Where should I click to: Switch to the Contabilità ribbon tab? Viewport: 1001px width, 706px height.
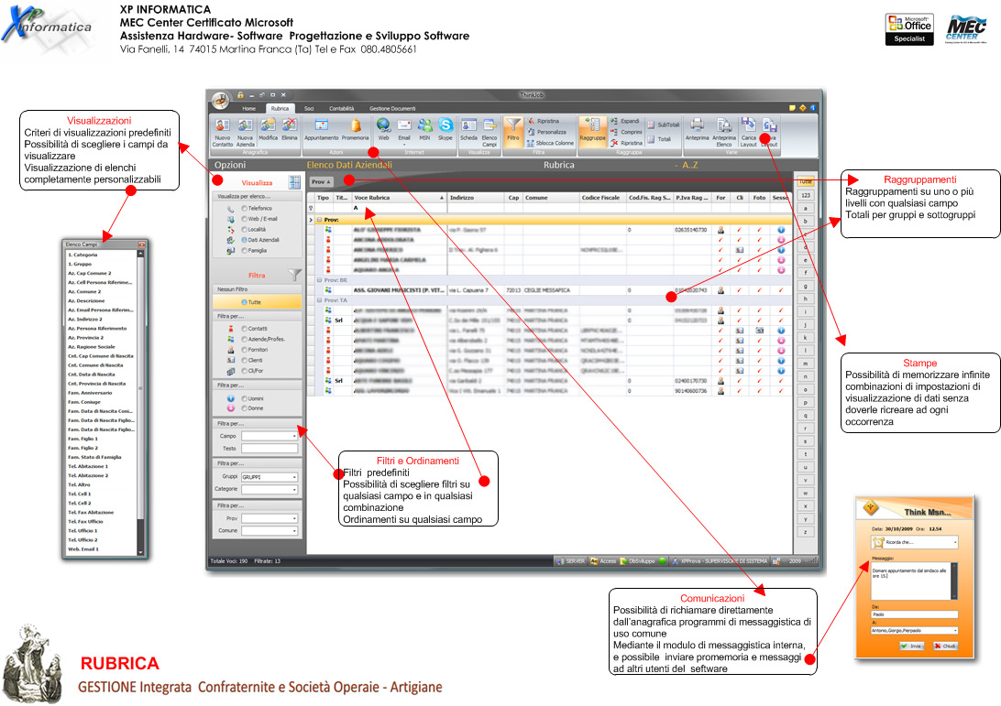point(342,108)
